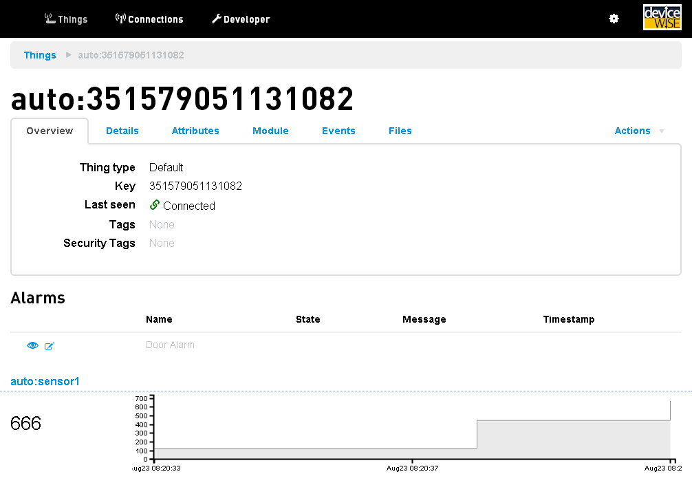
Task: Edit the Door Alarm pencil icon
Action: click(x=49, y=346)
